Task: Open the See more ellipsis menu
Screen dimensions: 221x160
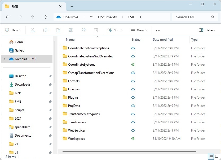Action: pyautogui.click(x=158, y=30)
